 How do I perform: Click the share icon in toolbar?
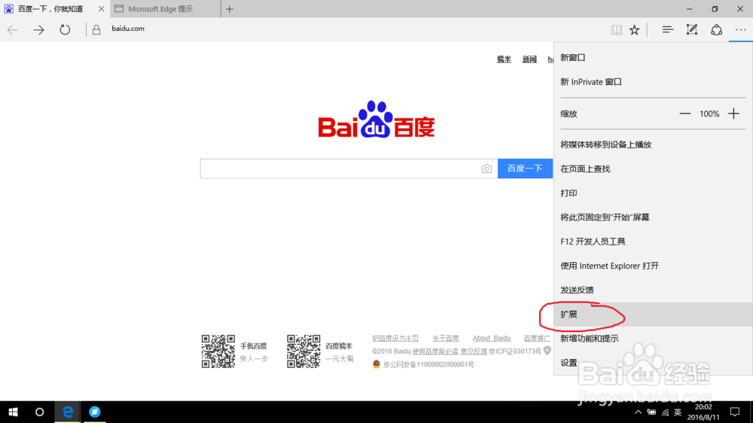(717, 30)
